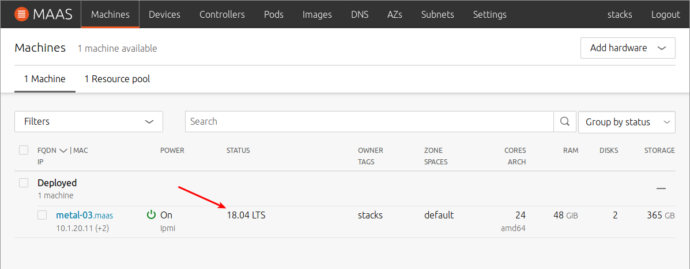Expand the Filters dropdown
Viewport: 690px width, 269px height.
click(x=88, y=121)
